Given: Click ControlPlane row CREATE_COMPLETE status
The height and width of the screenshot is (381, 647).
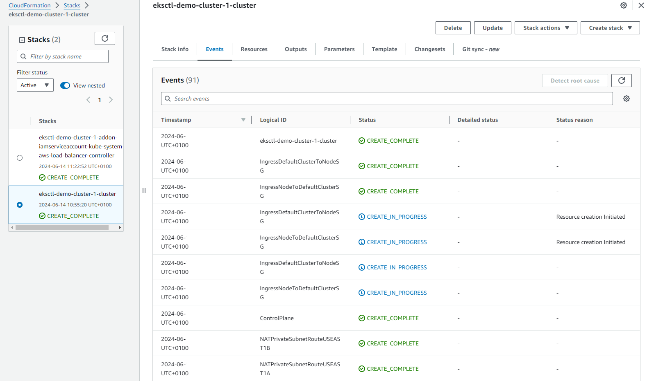Looking at the screenshot, I should tap(388, 318).
